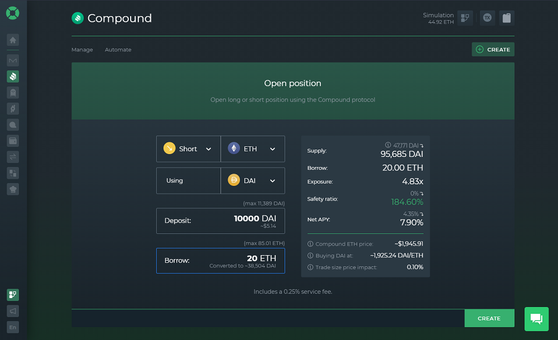Viewport: 558px width, 340px height.
Task: Open the DAI collateral dropdown
Action: tap(253, 181)
